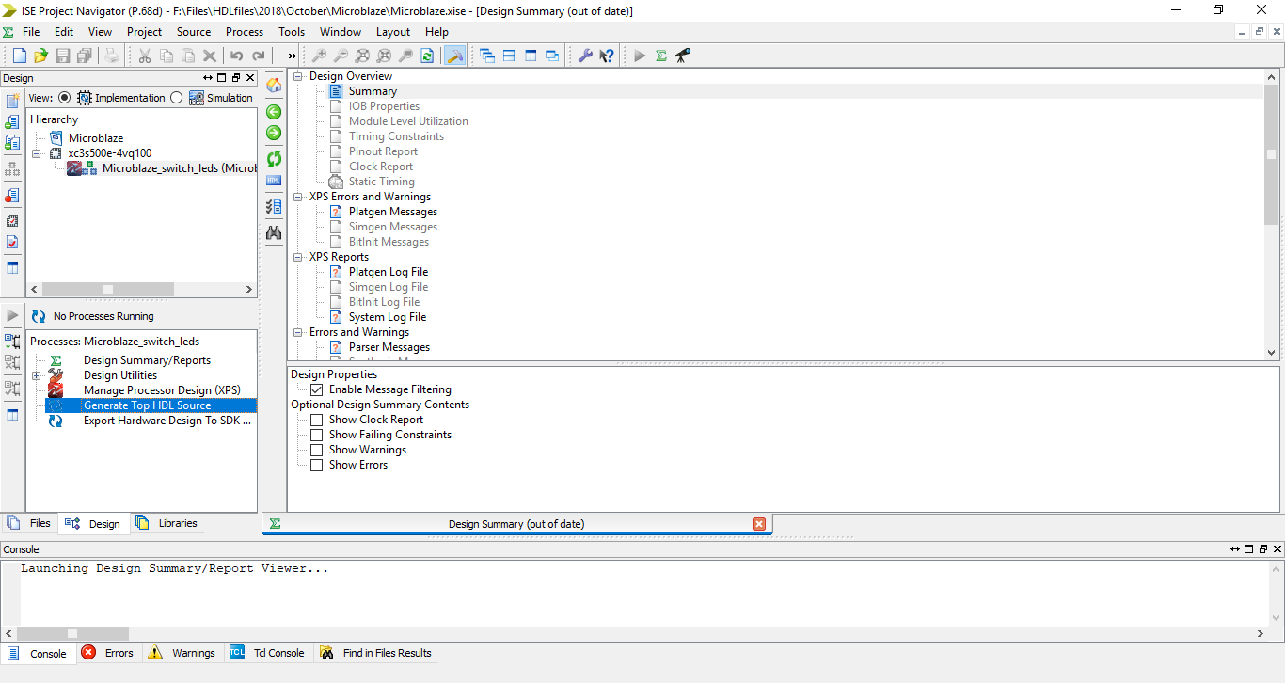Check Show Warnings option
This screenshot has height=683, width=1285.
tap(317, 450)
